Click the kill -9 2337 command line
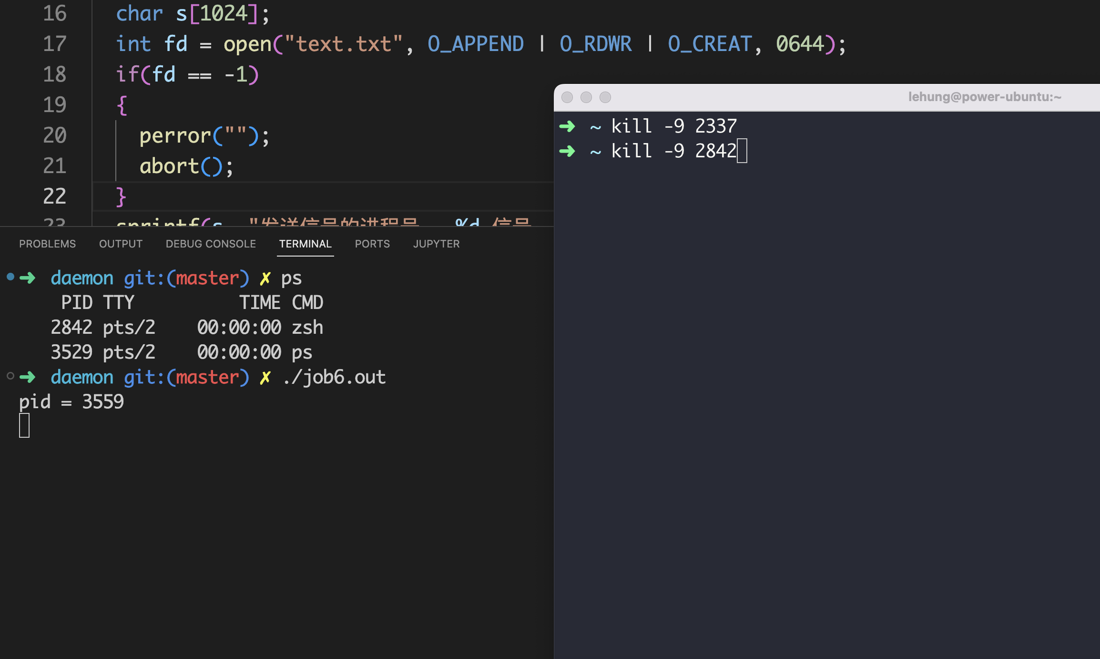This screenshot has width=1100, height=659. 673,126
